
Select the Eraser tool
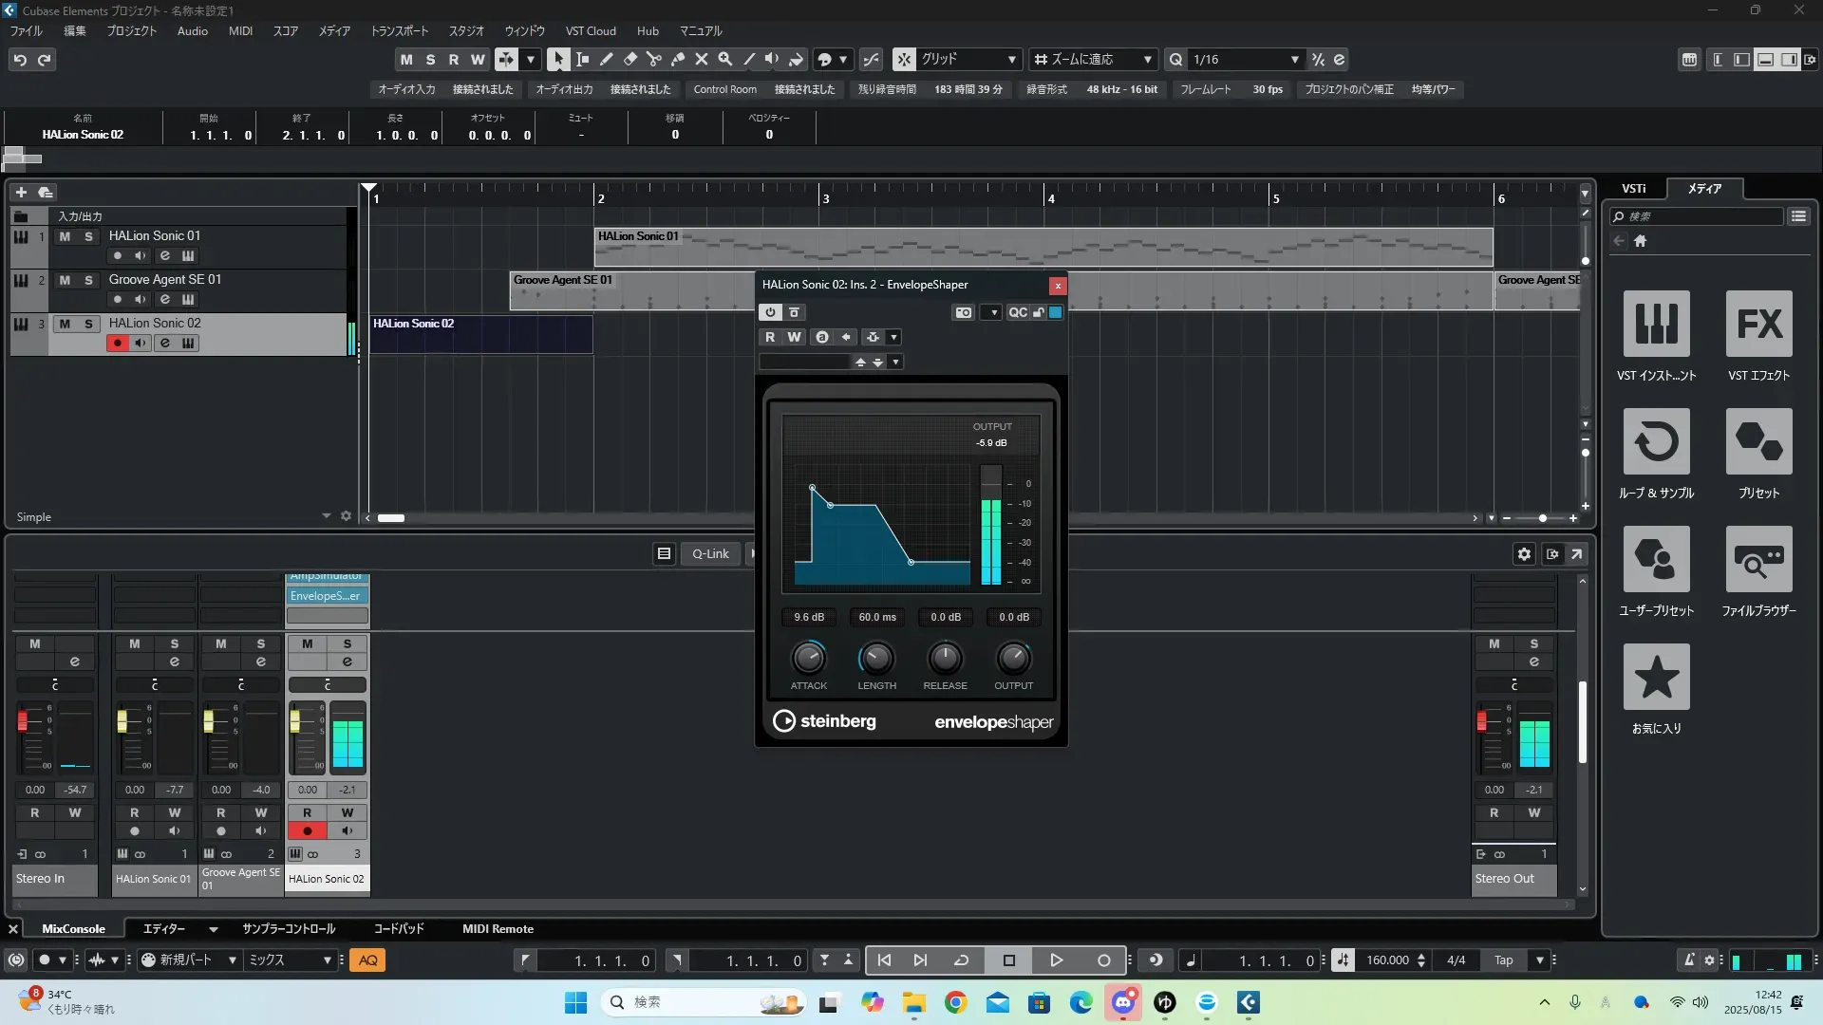(630, 59)
